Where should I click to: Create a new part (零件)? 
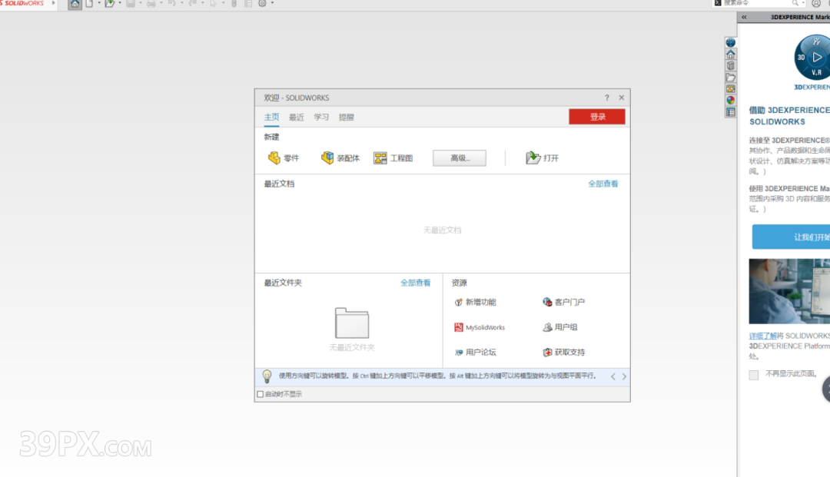pyautogui.click(x=284, y=158)
